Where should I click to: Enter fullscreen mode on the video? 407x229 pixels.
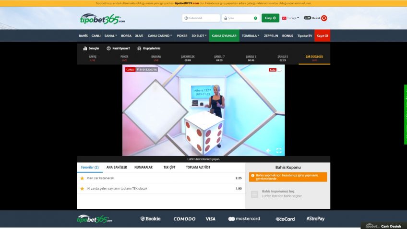(279, 151)
